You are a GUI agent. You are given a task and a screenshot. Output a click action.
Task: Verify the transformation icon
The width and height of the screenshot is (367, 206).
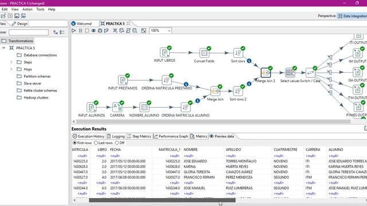tap(115, 30)
